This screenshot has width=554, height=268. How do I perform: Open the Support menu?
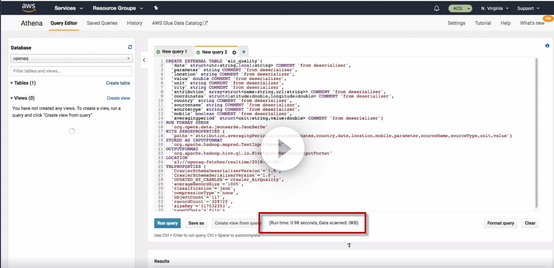pyautogui.click(x=528, y=8)
